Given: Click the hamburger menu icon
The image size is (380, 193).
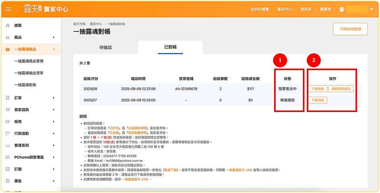Looking at the screenshot, I should coord(8,9).
